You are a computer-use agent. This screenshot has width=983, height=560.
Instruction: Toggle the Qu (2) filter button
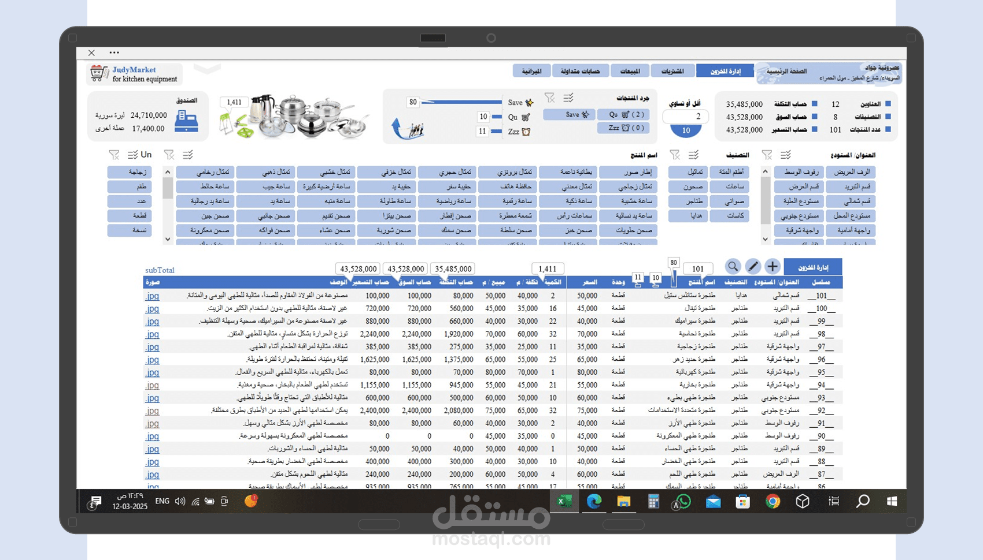click(x=624, y=115)
